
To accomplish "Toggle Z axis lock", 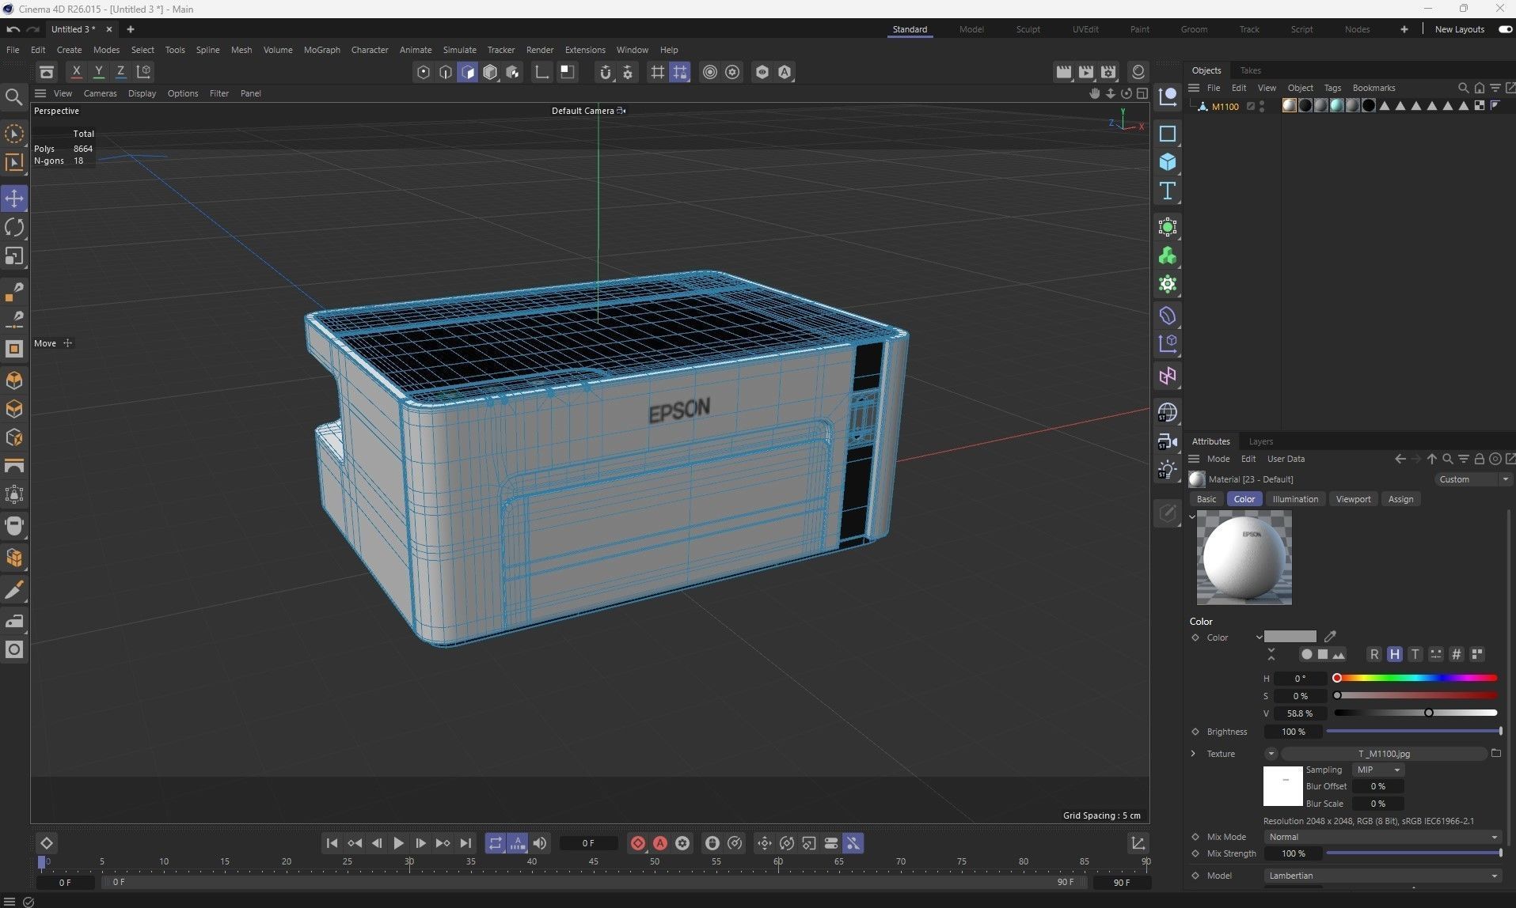I will click(x=120, y=71).
